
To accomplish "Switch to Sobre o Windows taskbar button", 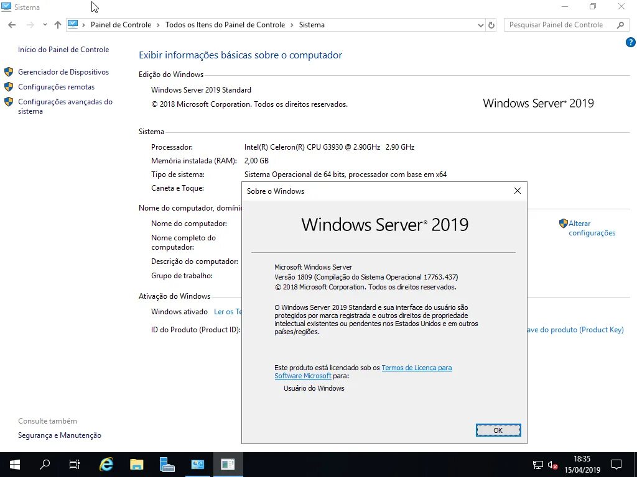I will 228,465.
